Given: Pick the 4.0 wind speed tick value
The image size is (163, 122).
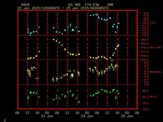Looking at the screenshot, I should point(146,77).
